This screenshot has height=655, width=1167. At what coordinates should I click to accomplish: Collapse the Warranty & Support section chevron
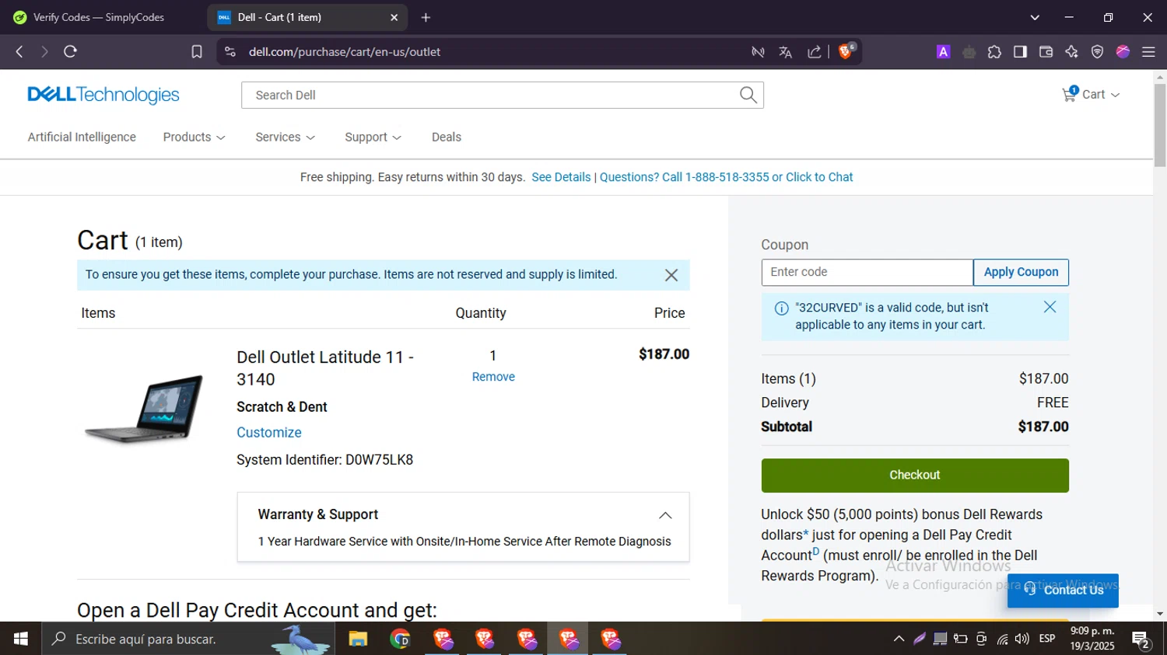tap(665, 515)
